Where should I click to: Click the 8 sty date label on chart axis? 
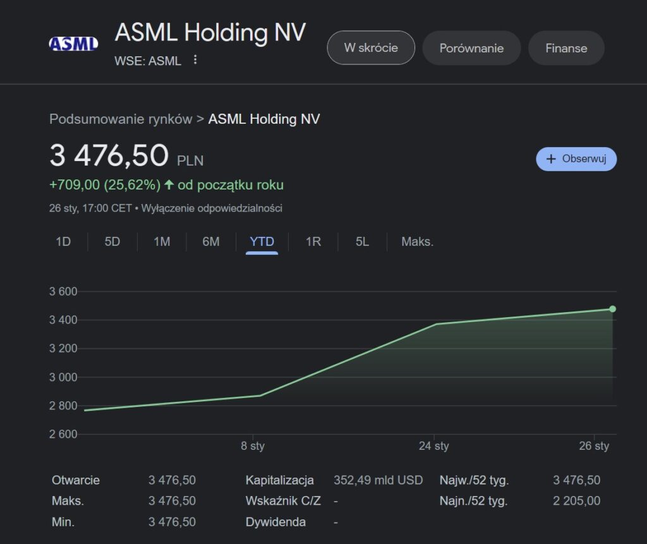pos(253,446)
